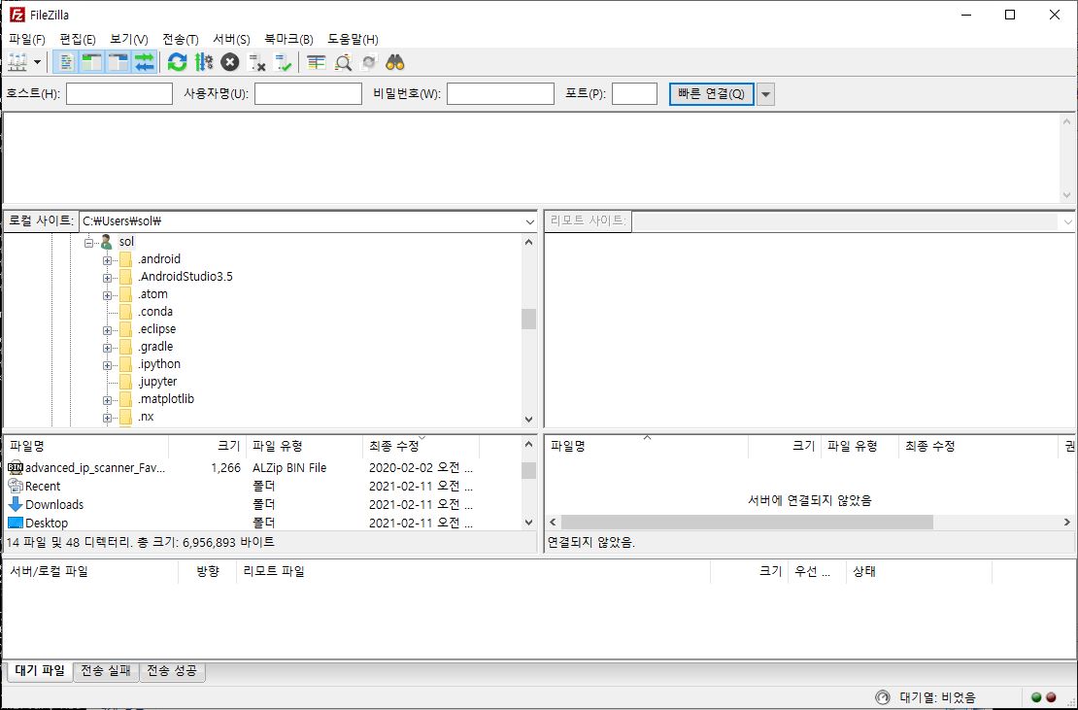Open the directory listing filters icon
1078x710 pixels.
tap(317, 62)
